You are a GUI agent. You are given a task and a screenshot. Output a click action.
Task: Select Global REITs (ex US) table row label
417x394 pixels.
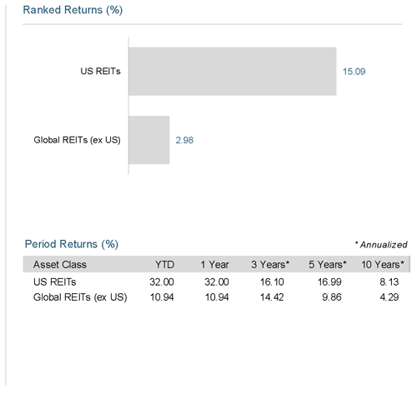pyautogui.click(x=80, y=297)
